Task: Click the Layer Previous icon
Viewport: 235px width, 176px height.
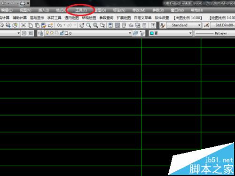Action: click(142, 33)
